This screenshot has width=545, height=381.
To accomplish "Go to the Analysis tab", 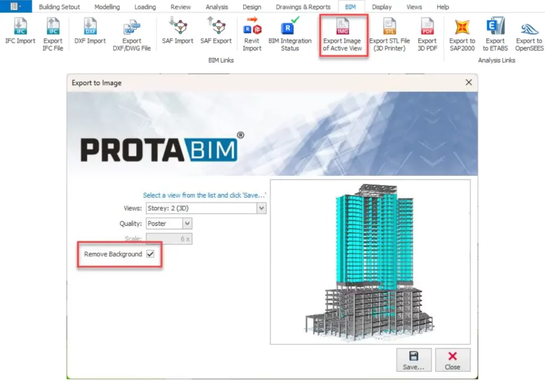I will pos(217,7).
